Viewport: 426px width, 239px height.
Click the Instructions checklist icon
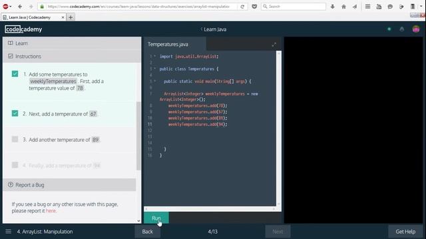coord(11,56)
